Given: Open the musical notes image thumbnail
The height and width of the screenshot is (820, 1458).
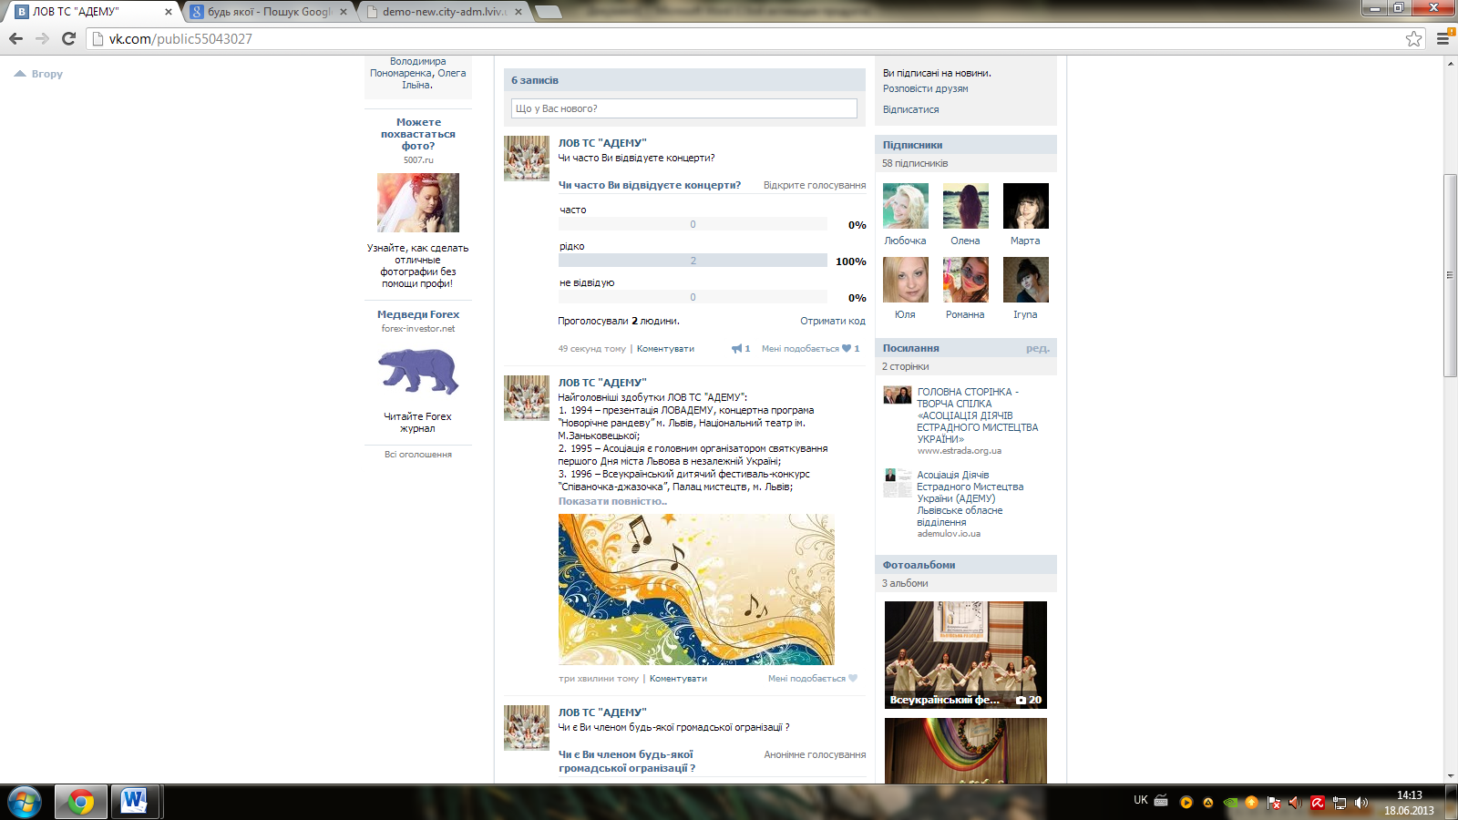Looking at the screenshot, I should tap(696, 589).
